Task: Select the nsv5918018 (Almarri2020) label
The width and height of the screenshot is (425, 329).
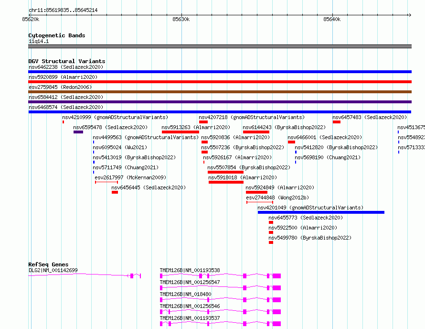Action: click(243, 177)
